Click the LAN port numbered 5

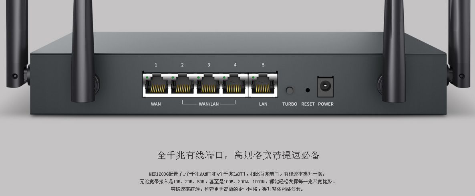click(263, 84)
